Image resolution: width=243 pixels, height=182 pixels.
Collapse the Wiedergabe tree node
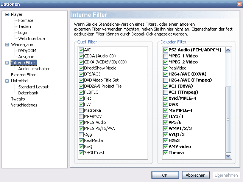pos(7,45)
